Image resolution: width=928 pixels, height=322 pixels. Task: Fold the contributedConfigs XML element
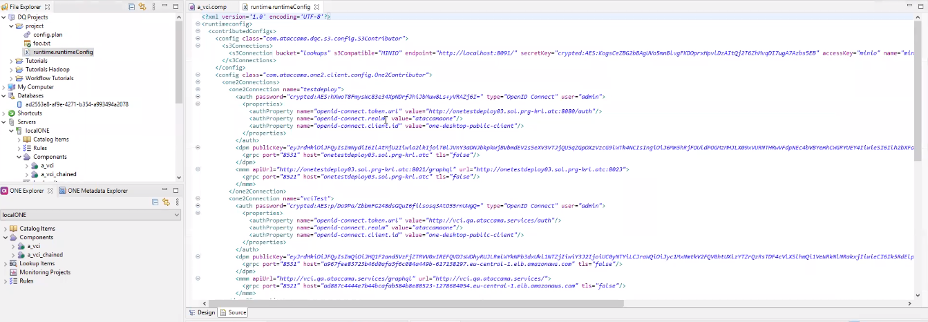pyautogui.click(x=198, y=31)
